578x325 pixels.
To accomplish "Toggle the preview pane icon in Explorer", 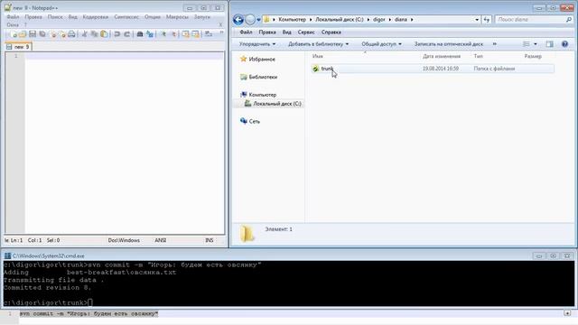I will [x=550, y=44].
